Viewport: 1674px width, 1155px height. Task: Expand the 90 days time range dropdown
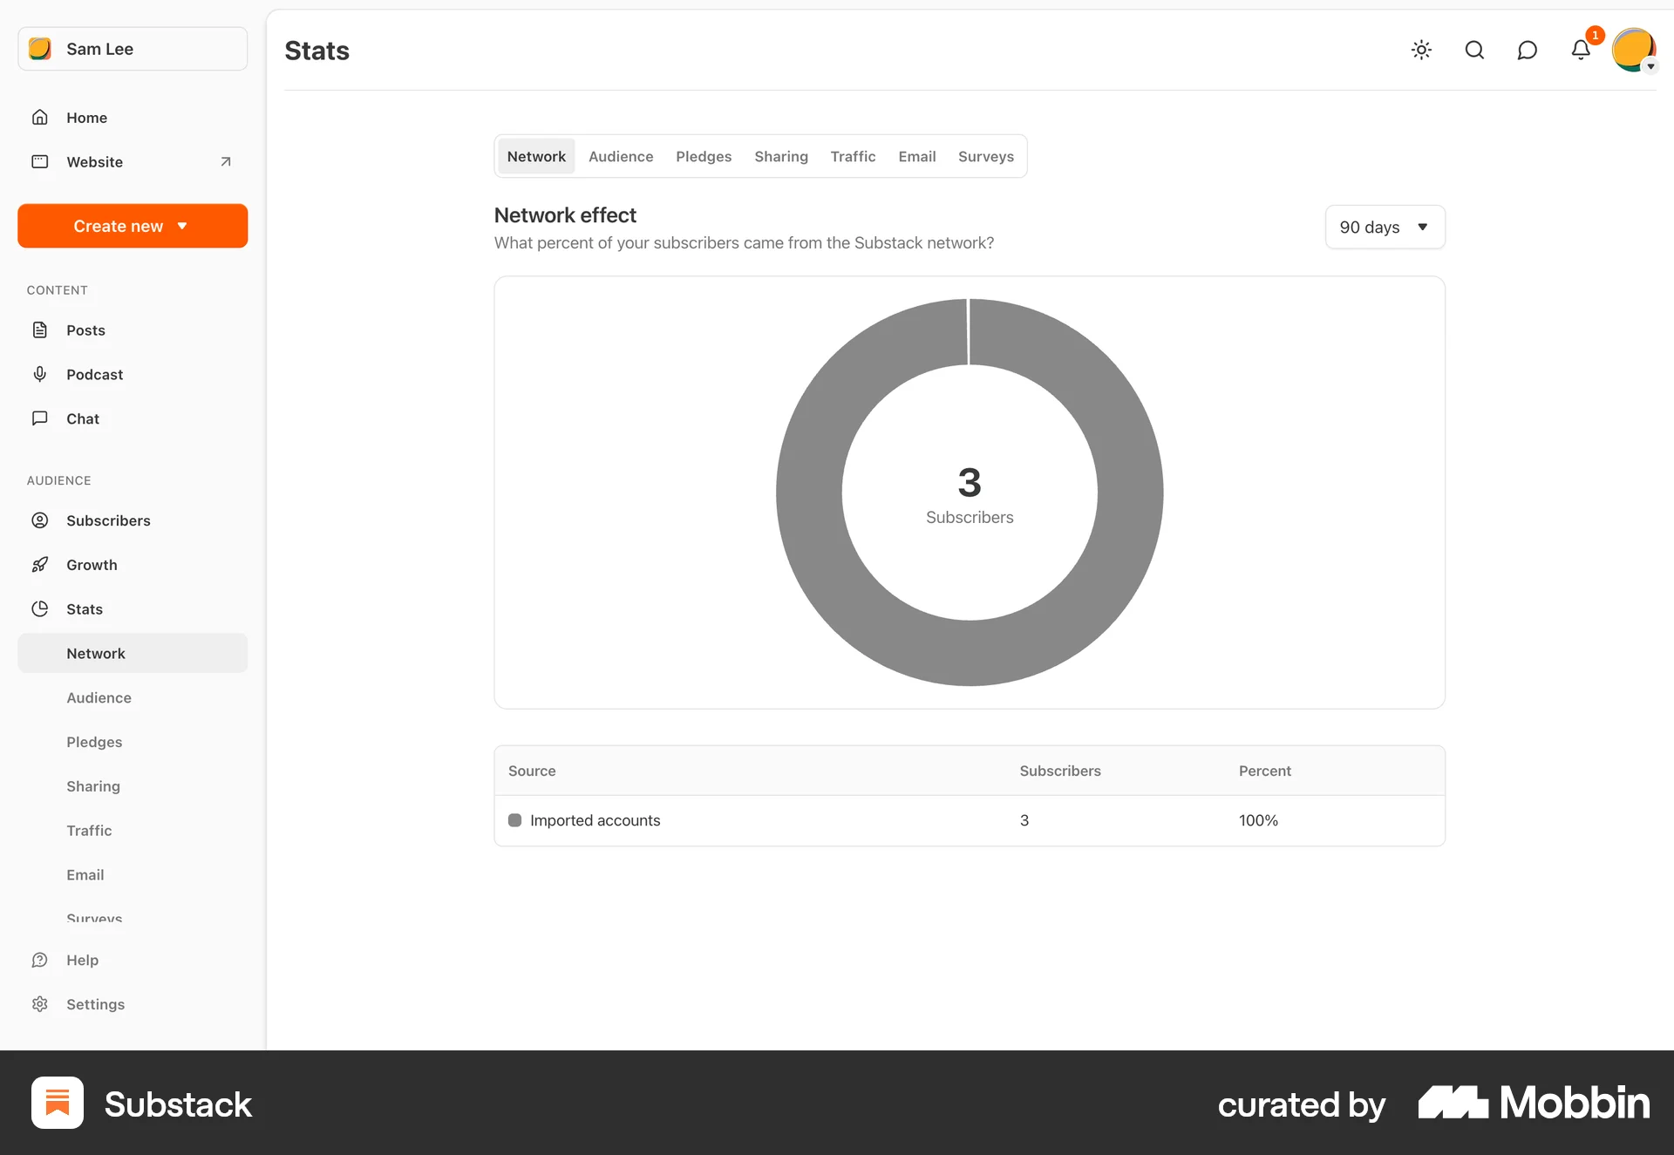(x=1385, y=227)
